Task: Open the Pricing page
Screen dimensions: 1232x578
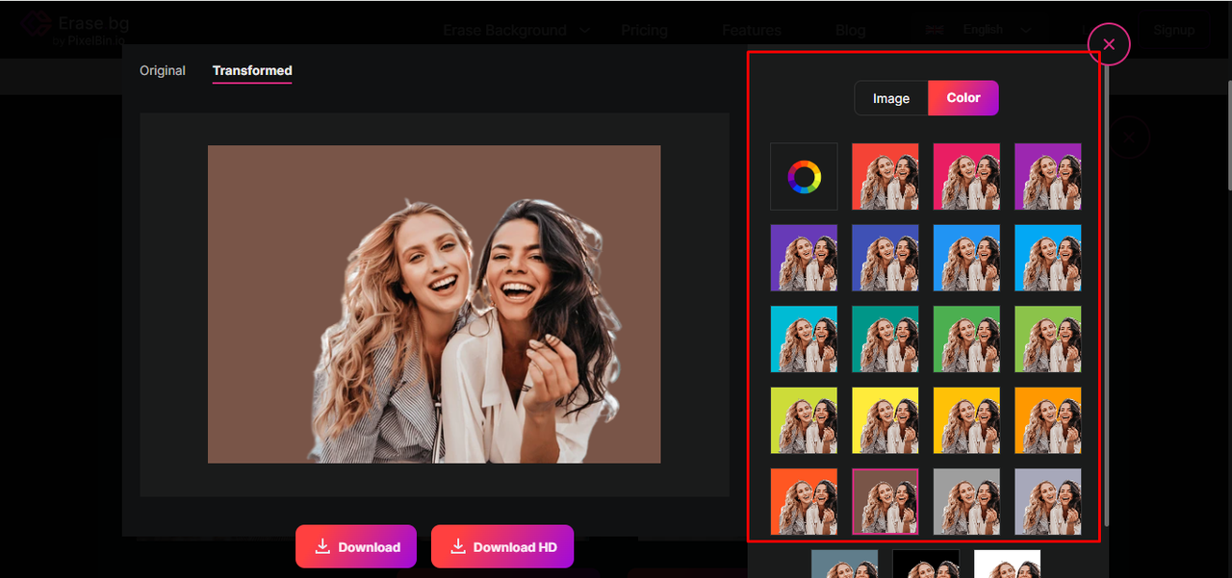Action: coord(644,30)
